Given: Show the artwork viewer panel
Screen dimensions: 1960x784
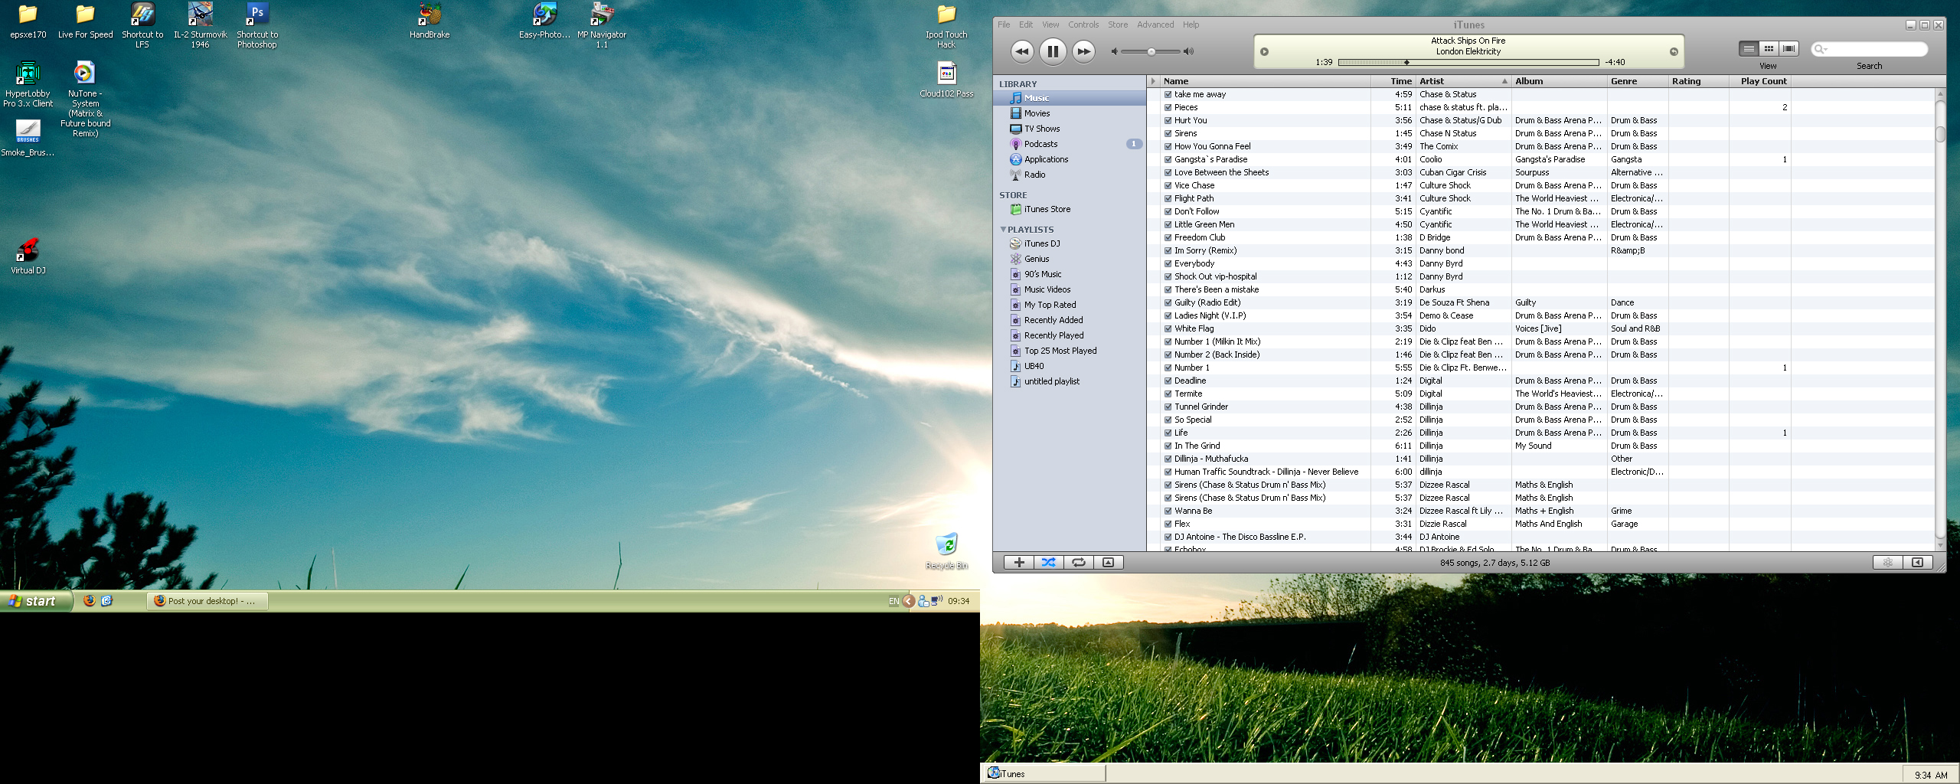Looking at the screenshot, I should click(1108, 563).
